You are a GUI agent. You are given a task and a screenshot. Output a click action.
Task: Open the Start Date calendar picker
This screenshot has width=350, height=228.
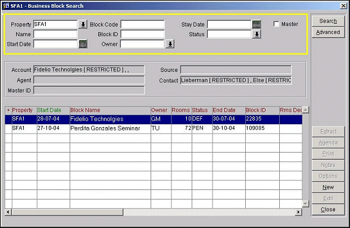point(83,44)
